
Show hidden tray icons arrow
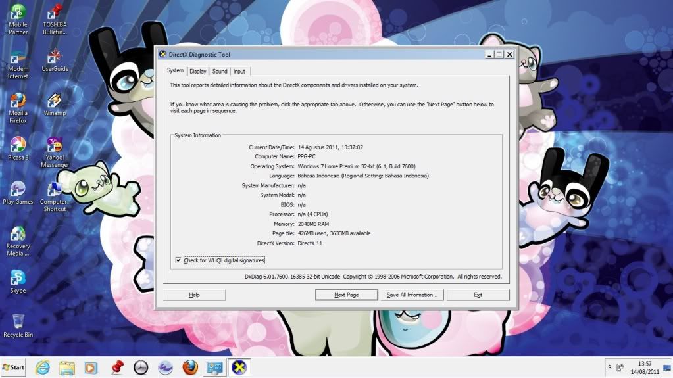click(x=609, y=367)
